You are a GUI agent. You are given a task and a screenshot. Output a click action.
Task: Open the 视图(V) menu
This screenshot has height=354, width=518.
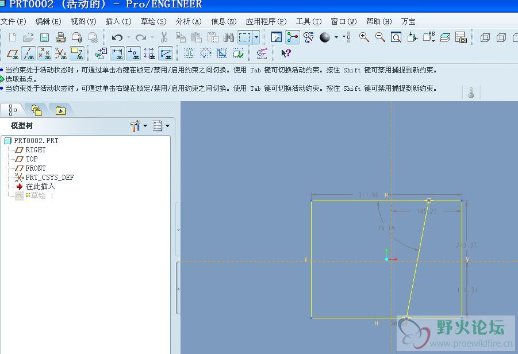coord(83,21)
